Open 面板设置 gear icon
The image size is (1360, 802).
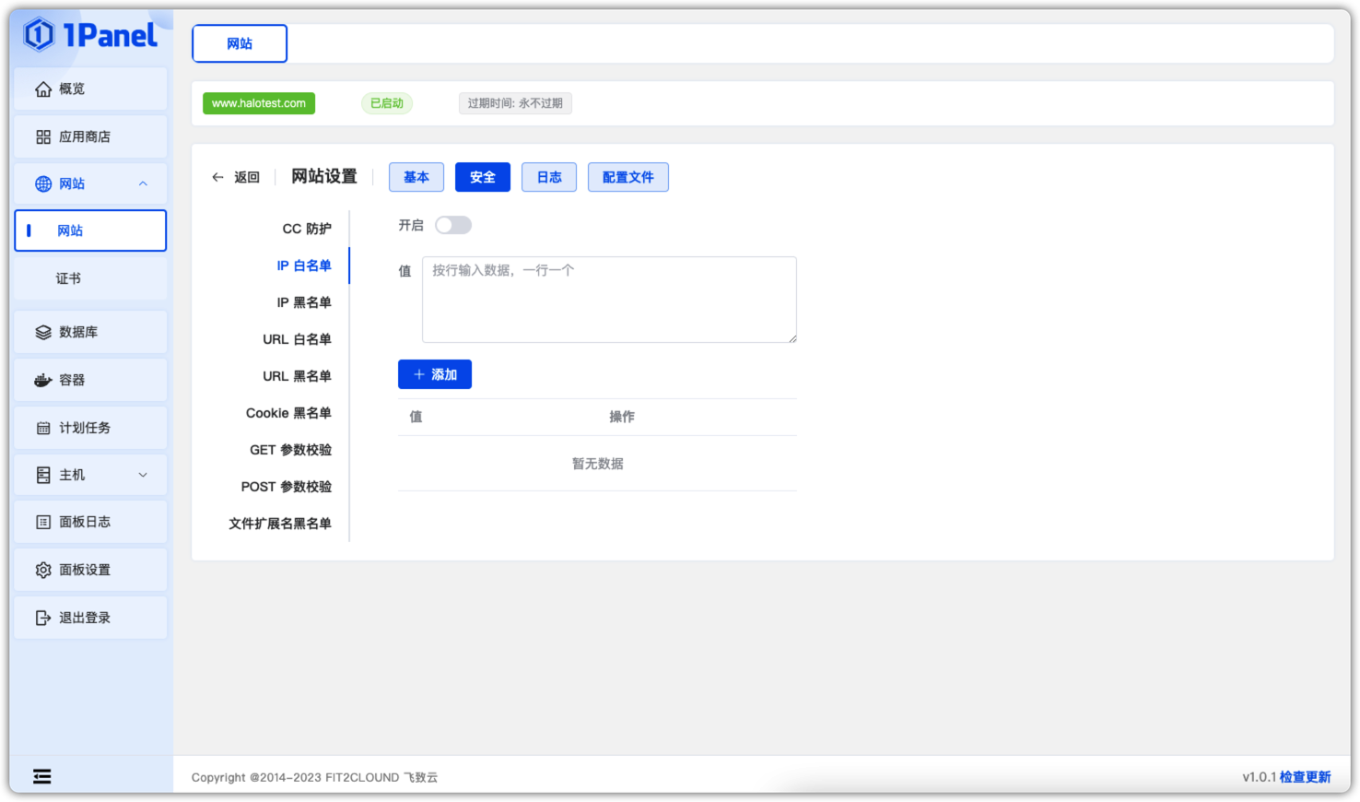pos(43,571)
